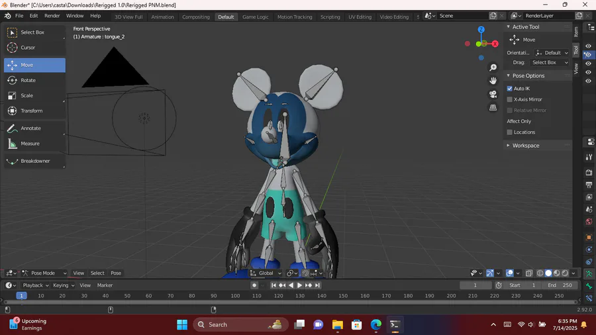Select the Measure tool
Viewport: 596px width, 335px height.
[34, 144]
